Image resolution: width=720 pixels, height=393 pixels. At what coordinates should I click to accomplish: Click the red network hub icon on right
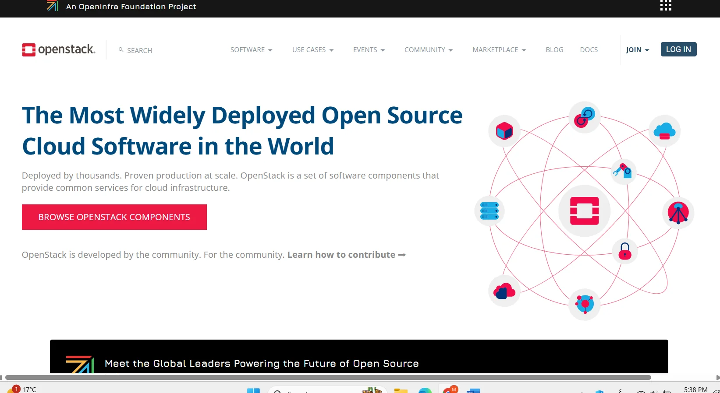coord(678,213)
